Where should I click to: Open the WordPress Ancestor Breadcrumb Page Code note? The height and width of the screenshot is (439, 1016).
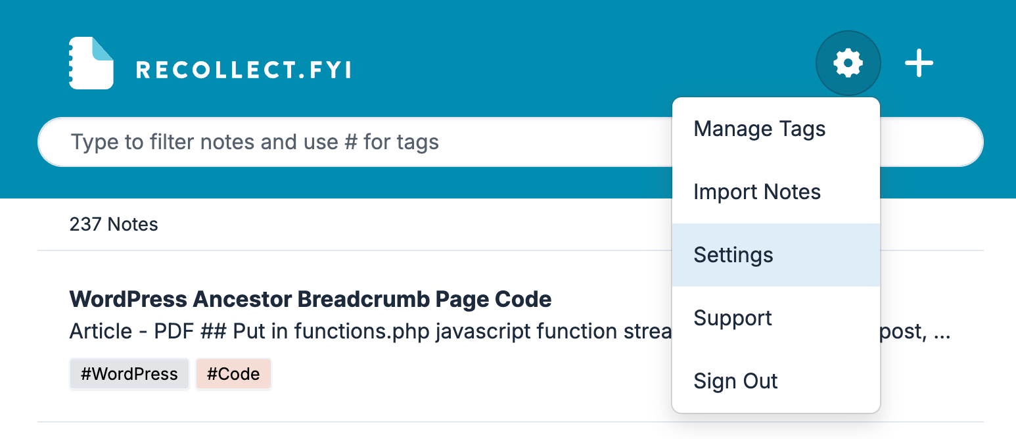(x=310, y=300)
